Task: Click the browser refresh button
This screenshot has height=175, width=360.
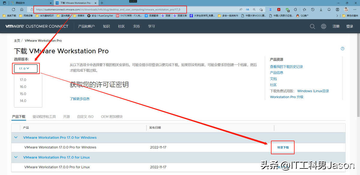Action: tap(13, 10)
